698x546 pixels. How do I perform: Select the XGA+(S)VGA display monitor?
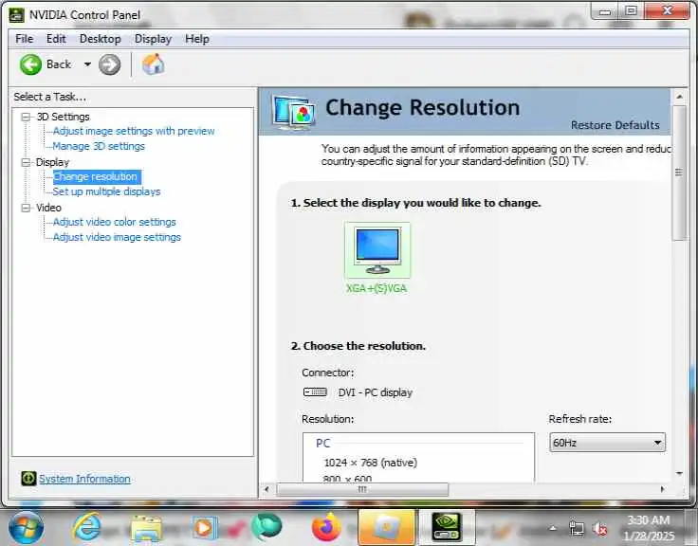tap(377, 251)
